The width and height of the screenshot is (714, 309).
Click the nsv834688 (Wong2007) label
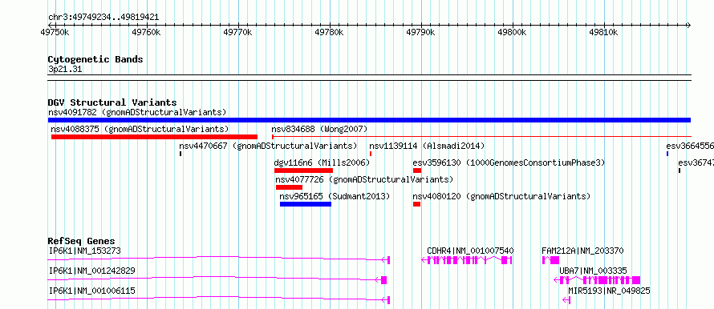coord(319,129)
